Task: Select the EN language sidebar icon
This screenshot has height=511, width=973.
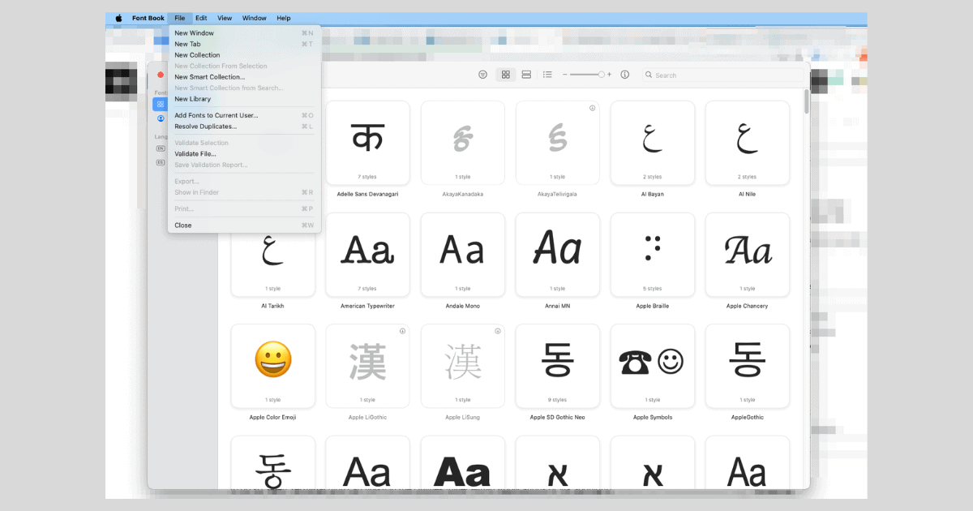Action: 161,149
